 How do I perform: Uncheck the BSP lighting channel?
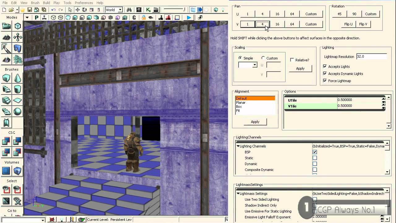[x=315, y=152]
